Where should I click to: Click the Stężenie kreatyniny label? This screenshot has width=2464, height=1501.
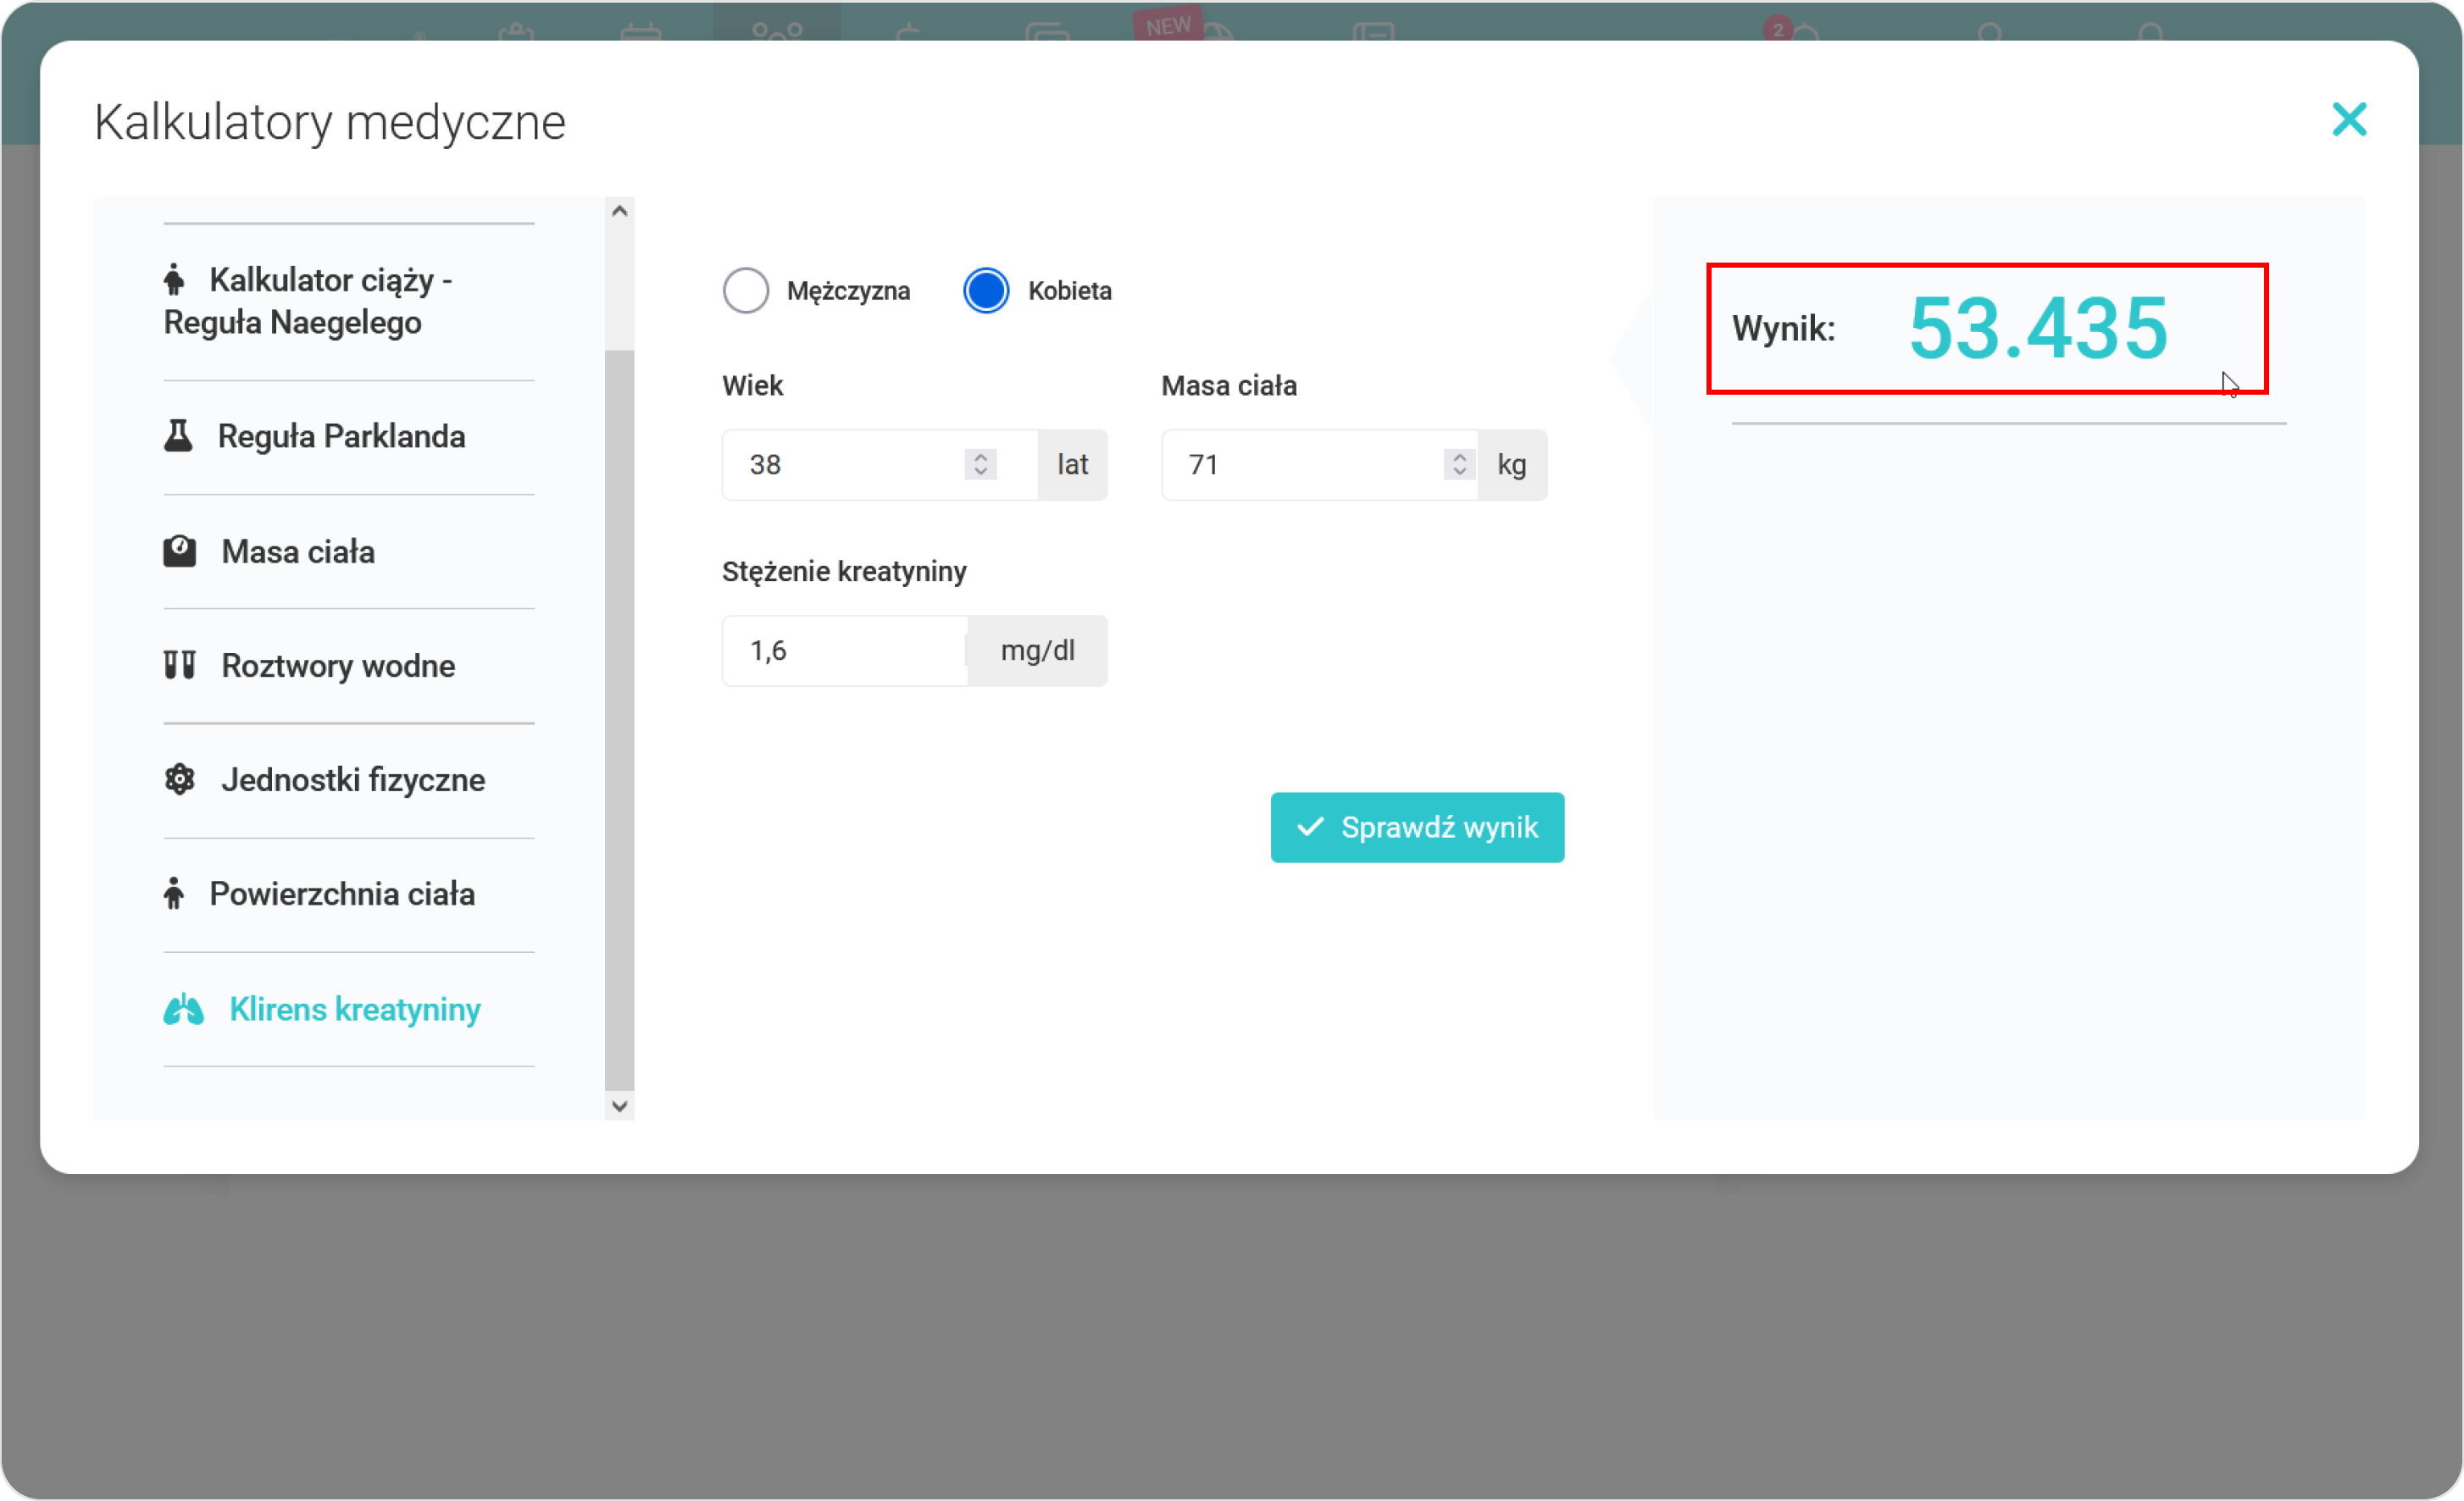point(844,572)
